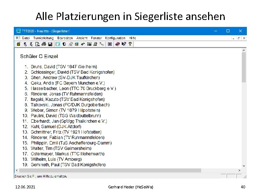Click entry 'Itagaki, Kazuto'
261x196 pixels.
click(68, 99)
